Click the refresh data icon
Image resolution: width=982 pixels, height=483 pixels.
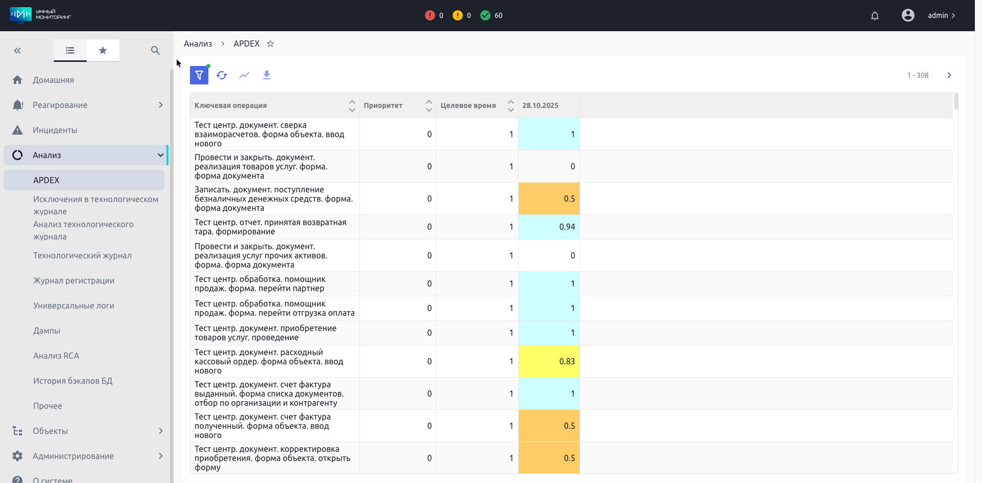click(222, 75)
